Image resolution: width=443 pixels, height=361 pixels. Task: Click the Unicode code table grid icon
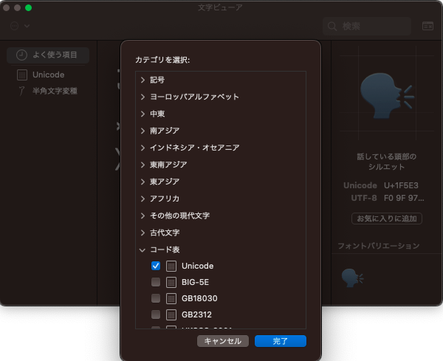click(x=171, y=266)
